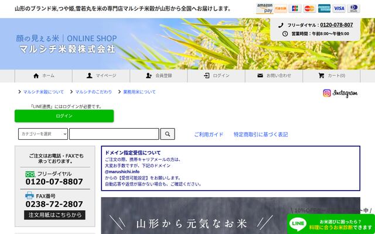Click the shopping cart icon
Screen dimensions: 375x234
[x=322, y=75]
